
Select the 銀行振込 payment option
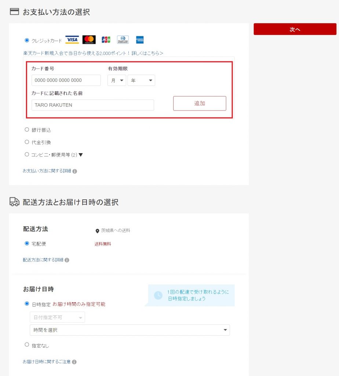(x=27, y=130)
